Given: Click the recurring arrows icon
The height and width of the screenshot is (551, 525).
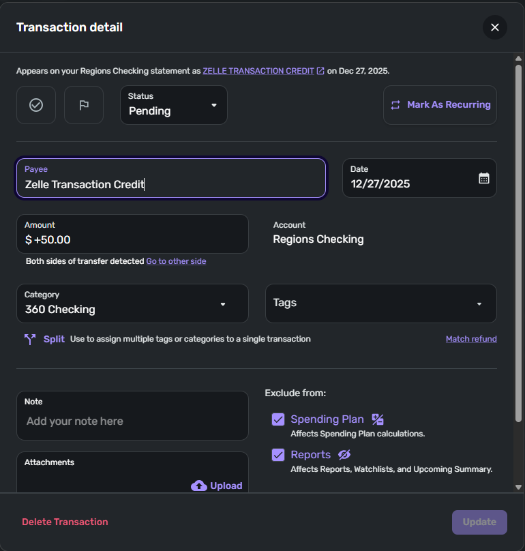Looking at the screenshot, I should click(x=395, y=105).
